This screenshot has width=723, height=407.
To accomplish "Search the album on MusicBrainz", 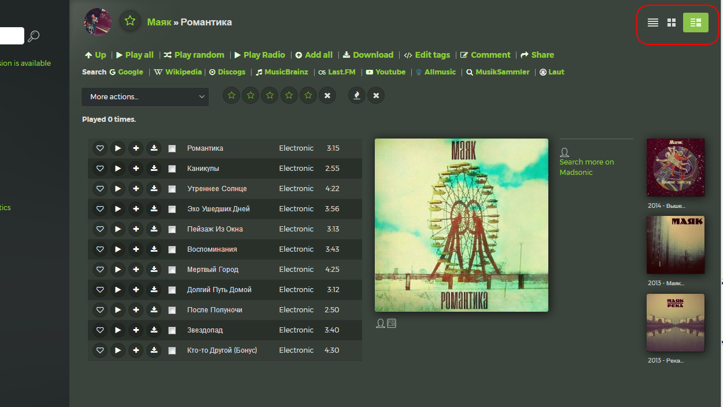I will coord(282,72).
